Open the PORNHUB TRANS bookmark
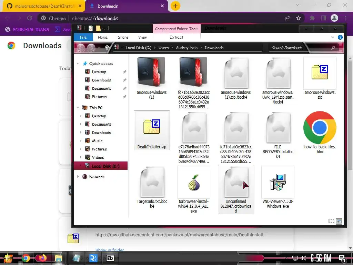This screenshot has width=353, height=265. point(27,29)
